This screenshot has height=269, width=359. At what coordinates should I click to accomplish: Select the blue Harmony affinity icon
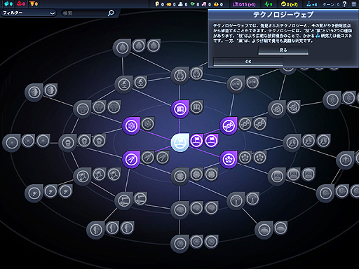click(x=8, y=4)
